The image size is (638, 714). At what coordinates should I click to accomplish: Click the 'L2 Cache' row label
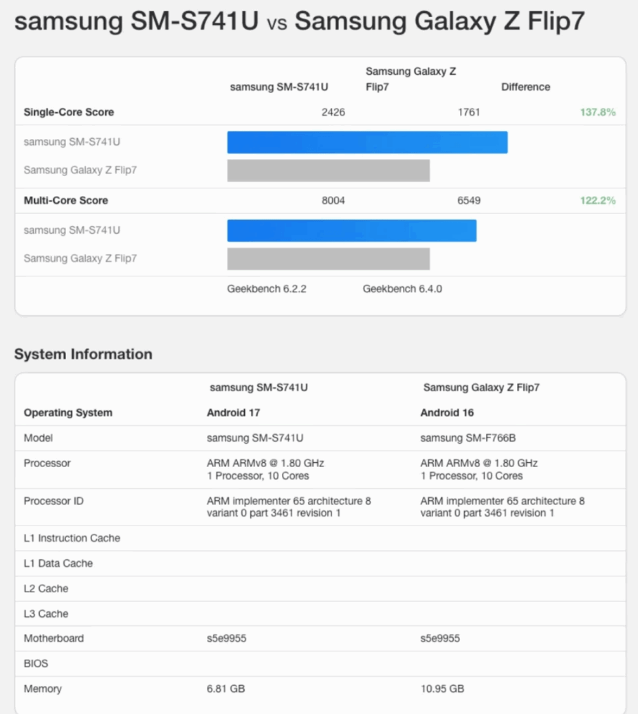46,588
